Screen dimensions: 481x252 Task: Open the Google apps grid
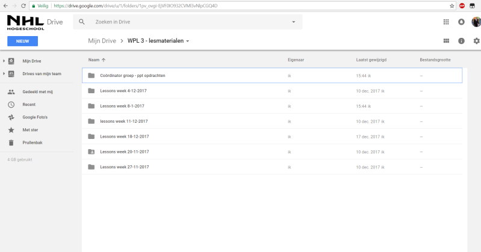click(446, 22)
